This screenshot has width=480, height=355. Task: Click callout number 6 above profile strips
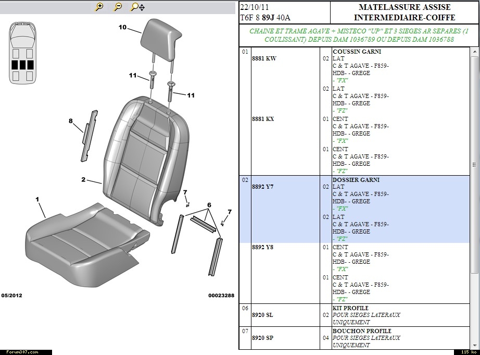point(209,204)
